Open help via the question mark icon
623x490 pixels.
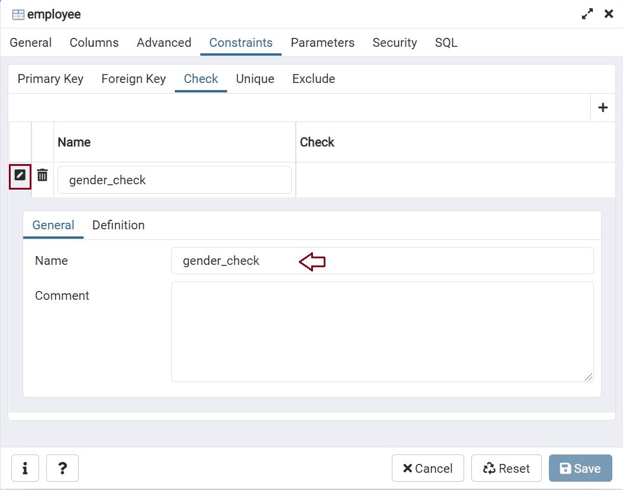(x=62, y=468)
